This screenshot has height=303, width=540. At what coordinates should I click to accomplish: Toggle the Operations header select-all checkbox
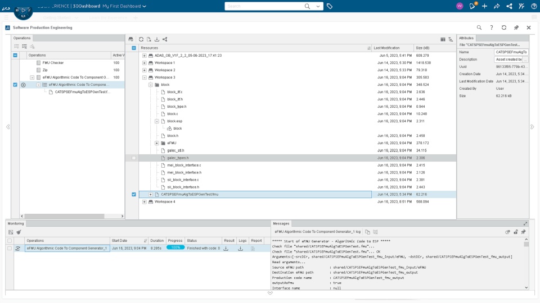click(15, 55)
